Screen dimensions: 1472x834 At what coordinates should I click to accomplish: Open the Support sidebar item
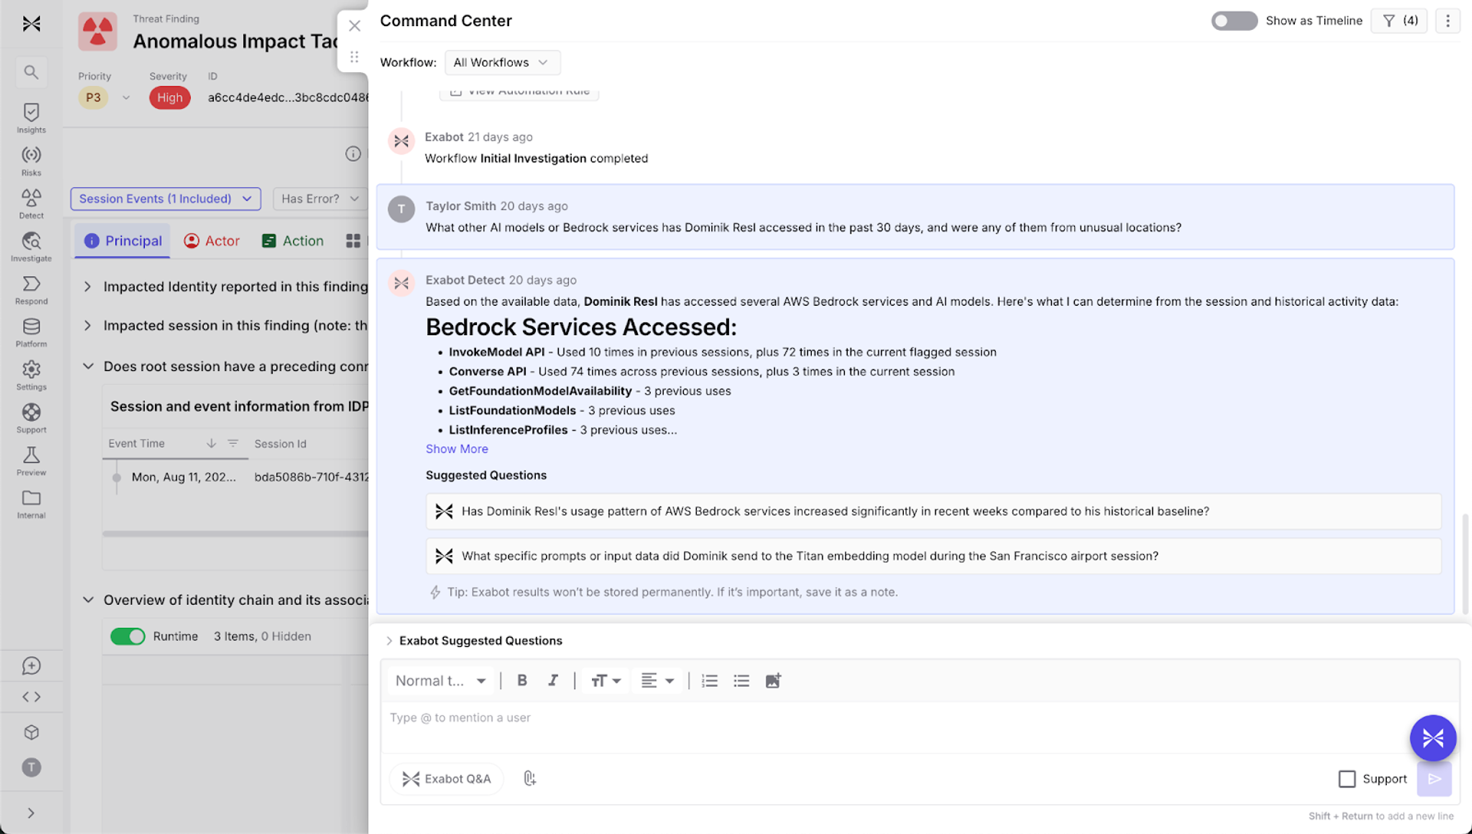[31, 419]
